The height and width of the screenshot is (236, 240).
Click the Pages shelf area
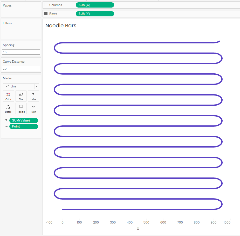tap(21, 9)
